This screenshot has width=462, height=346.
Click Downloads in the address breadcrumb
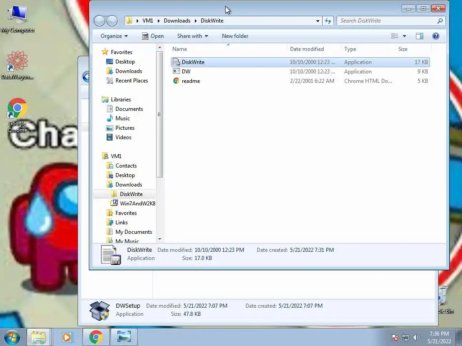177,21
